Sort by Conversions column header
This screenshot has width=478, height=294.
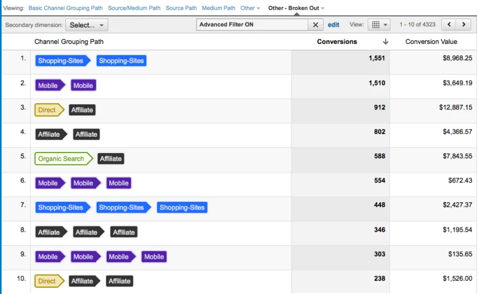[x=337, y=41]
